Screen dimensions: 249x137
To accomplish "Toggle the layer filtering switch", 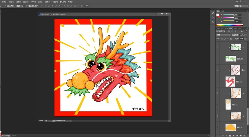I will (x=246, y=31).
